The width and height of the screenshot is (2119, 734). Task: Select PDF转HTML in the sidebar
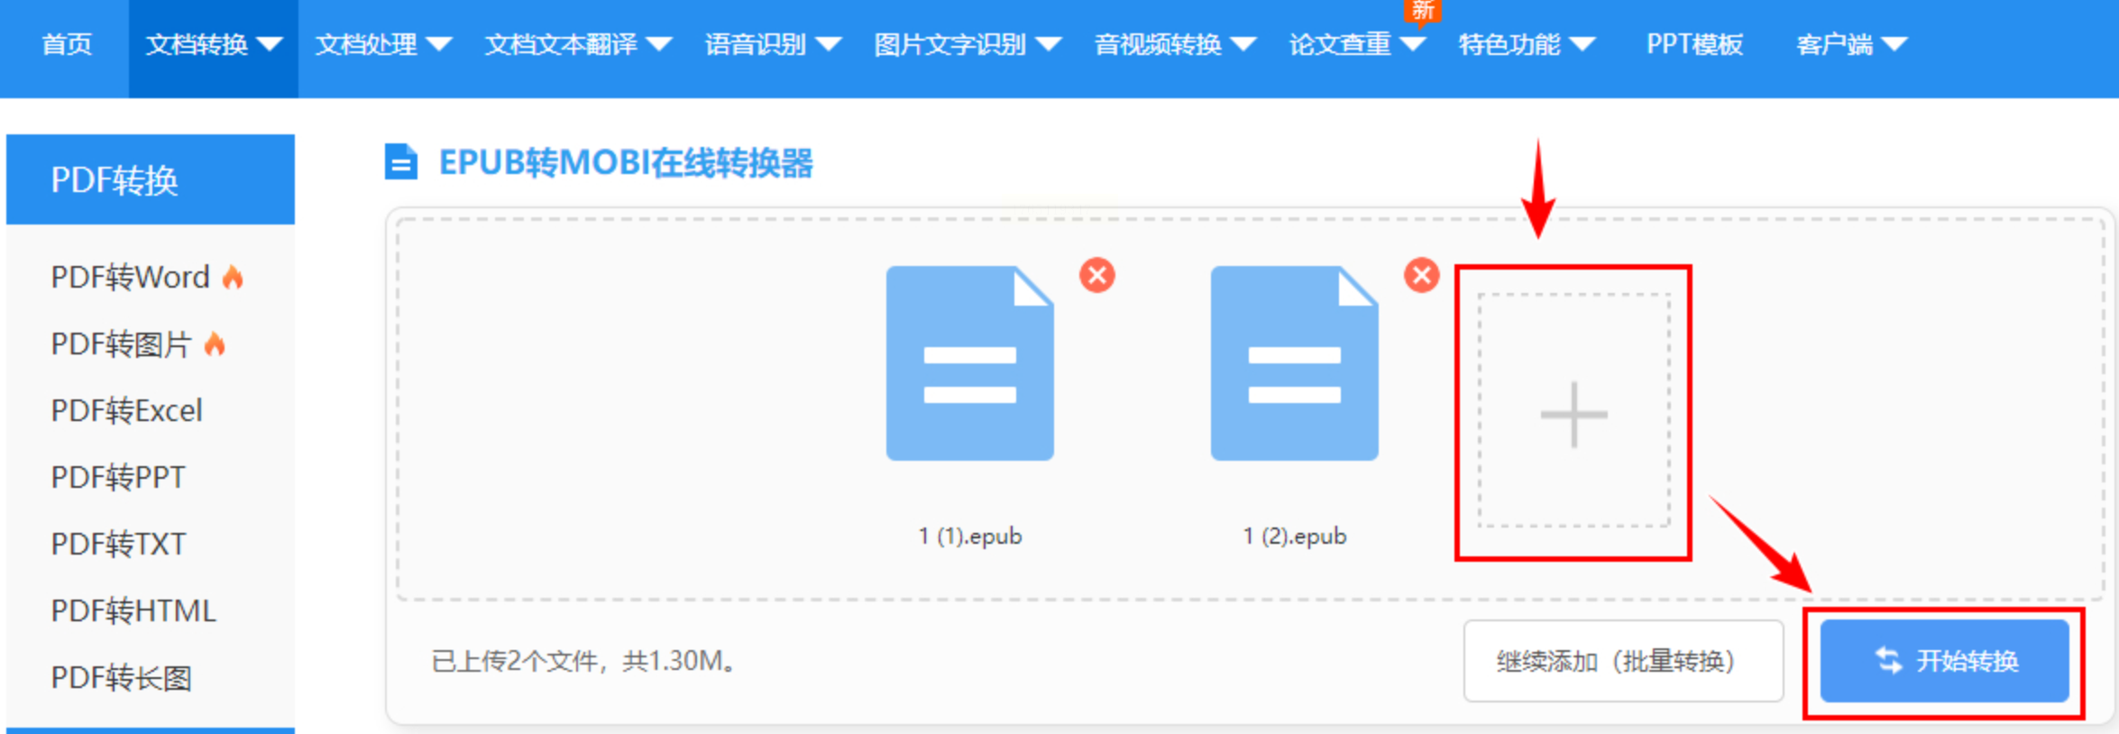pos(133,610)
